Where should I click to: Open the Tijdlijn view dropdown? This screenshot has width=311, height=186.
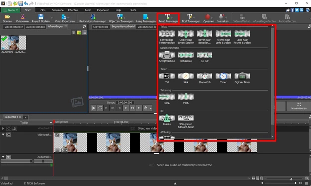(51, 123)
